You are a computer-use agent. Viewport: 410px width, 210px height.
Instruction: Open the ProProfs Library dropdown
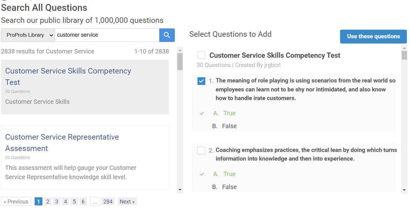[28, 35]
